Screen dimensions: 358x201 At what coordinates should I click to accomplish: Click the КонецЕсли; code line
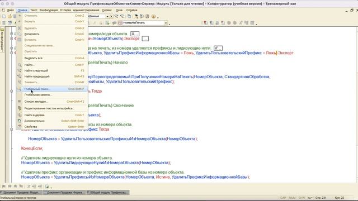[x=32, y=149]
